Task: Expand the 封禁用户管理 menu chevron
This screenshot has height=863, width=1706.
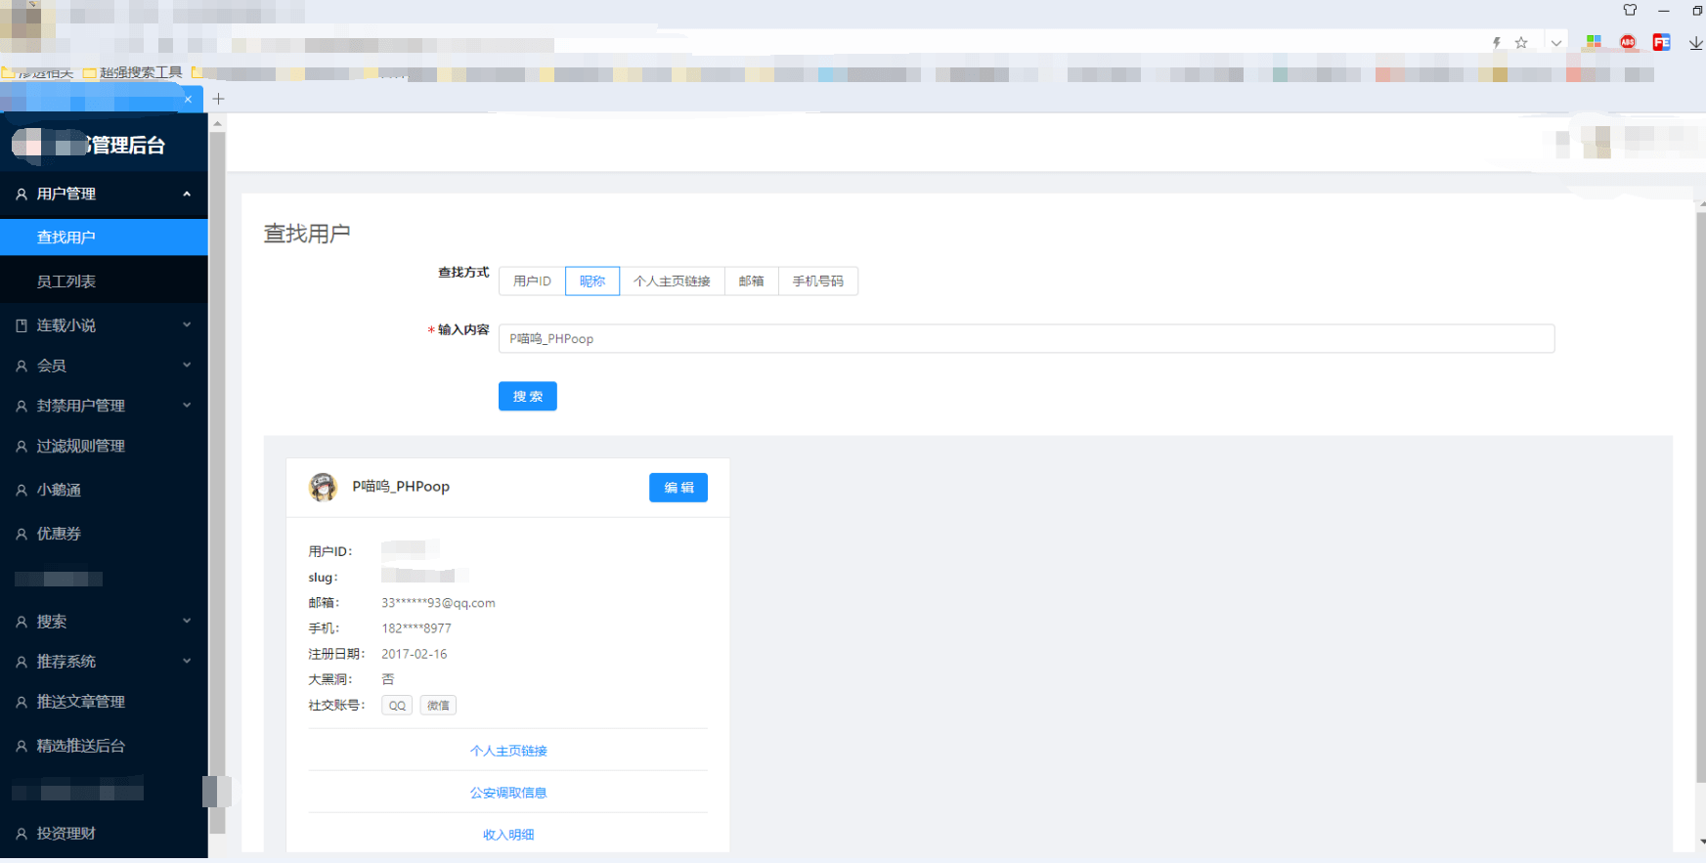Action: tap(187, 405)
